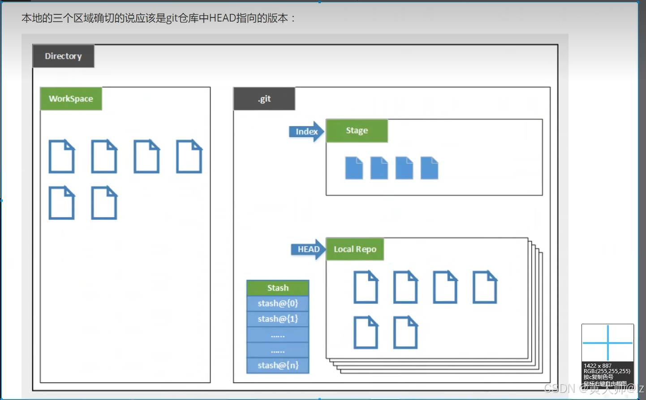Click the first solid file icon in Stage
Image resolution: width=646 pixels, height=400 pixels.
coord(354,168)
